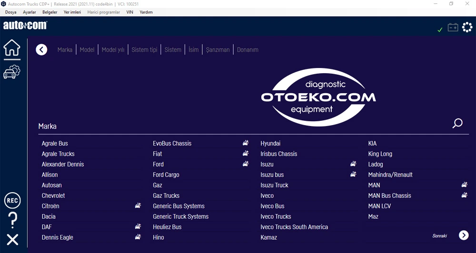
Task: Select the Model breadcrumb step
Action: tap(87, 50)
